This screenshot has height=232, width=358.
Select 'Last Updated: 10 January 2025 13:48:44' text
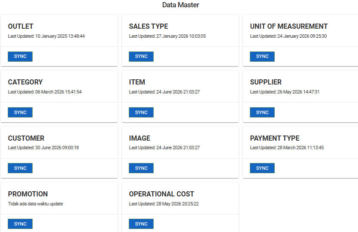(46, 36)
